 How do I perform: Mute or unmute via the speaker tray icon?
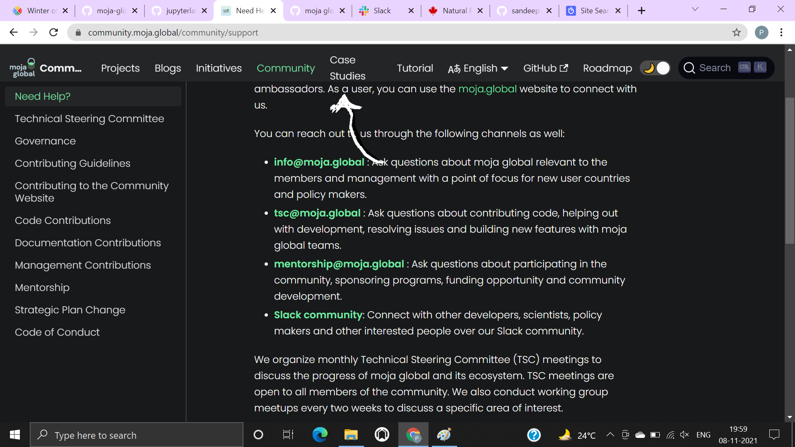coord(684,435)
